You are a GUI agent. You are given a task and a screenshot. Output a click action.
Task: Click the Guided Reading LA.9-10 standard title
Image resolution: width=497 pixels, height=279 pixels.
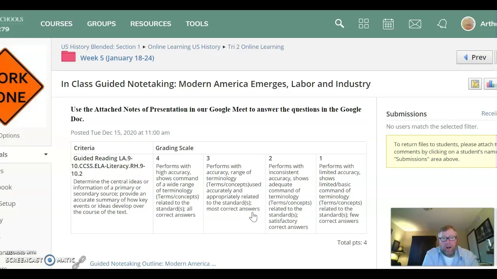[x=108, y=166]
